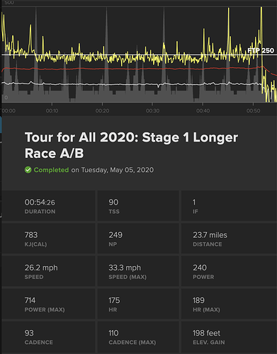Select the HR (Max) 189 cell
The height and width of the screenshot is (354, 277).
(229, 304)
